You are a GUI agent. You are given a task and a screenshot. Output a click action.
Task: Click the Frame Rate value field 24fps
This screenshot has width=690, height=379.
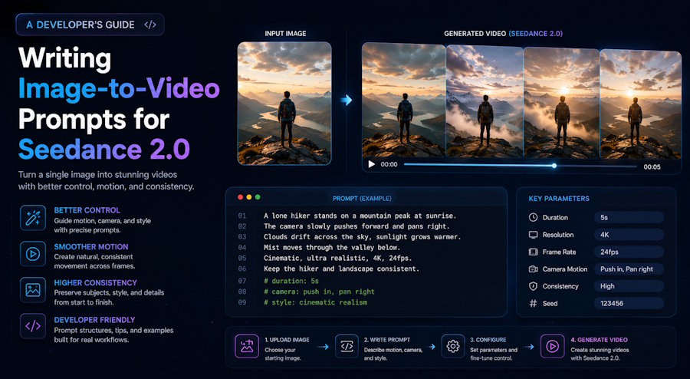pos(629,252)
